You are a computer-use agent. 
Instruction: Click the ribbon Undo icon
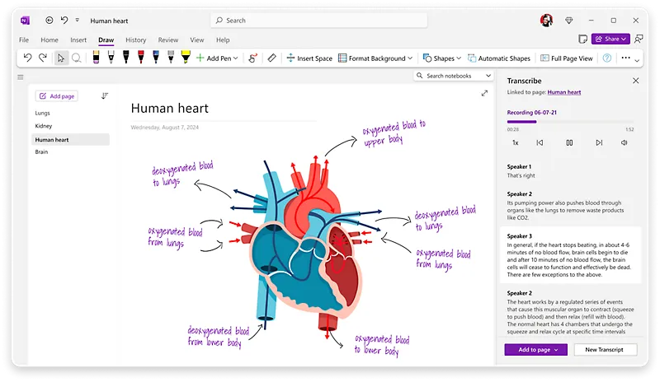coord(27,58)
